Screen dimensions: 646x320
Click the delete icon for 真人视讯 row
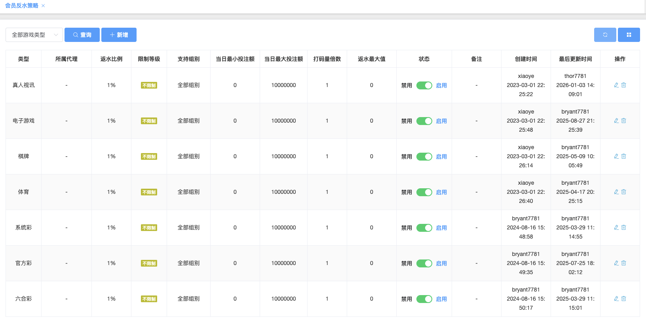(624, 85)
